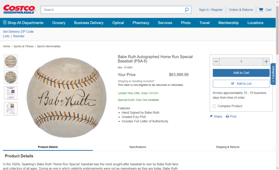This screenshot has width=279, height=170.
Task: Check the Compare Product checkbox
Action: coord(214,106)
